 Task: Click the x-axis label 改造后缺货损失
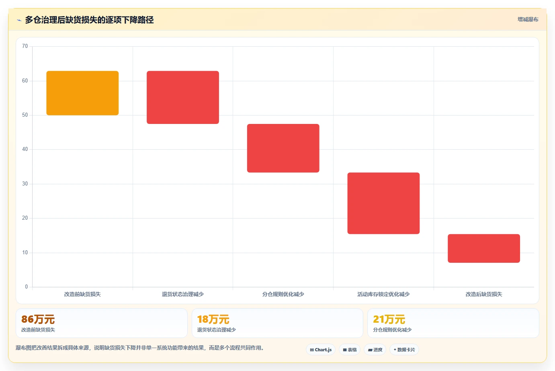(484, 294)
